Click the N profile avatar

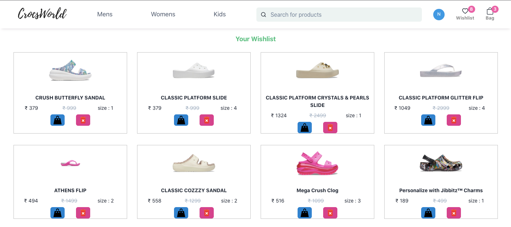439,14
